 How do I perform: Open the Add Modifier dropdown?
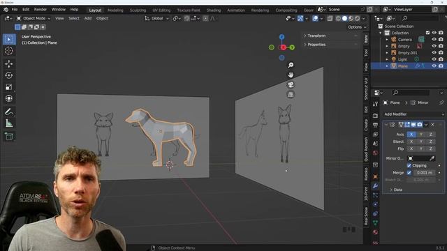point(413,114)
